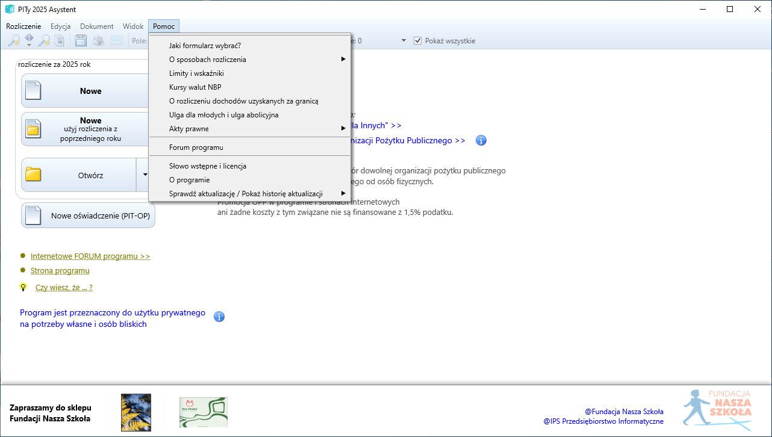Click the zoom in magnifier icon
772x437 pixels.
(x=13, y=41)
